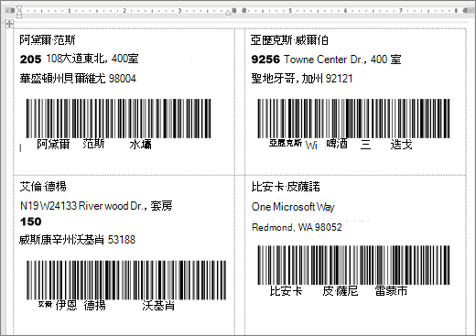Click the barcode in the 比安卡·皮薩諾 label

[353, 265]
